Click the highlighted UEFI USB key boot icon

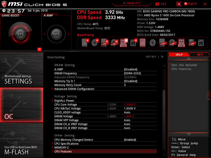(x=124, y=43)
